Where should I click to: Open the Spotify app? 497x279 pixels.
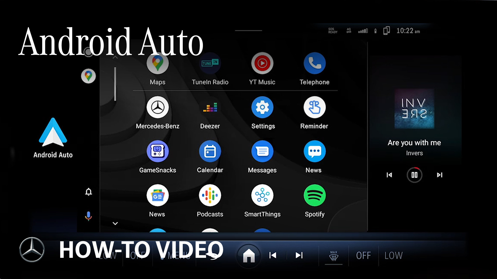coord(315,195)
